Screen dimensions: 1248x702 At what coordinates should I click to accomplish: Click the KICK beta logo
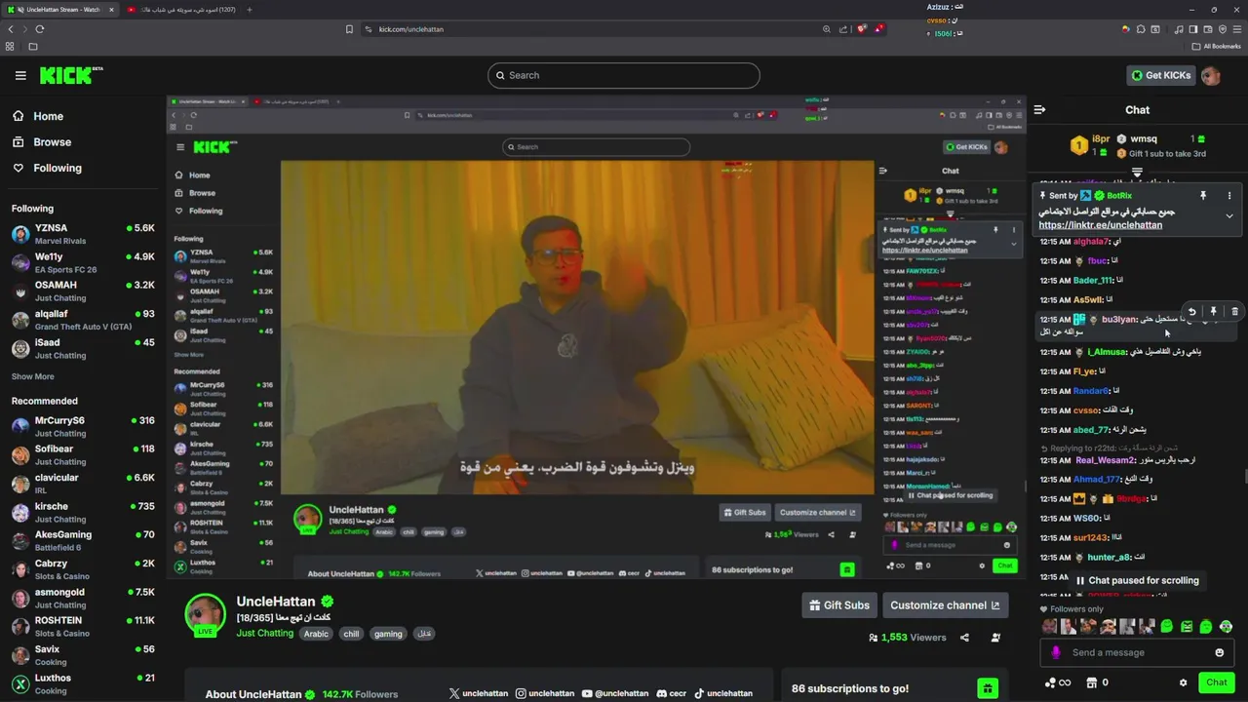(71, 75)
